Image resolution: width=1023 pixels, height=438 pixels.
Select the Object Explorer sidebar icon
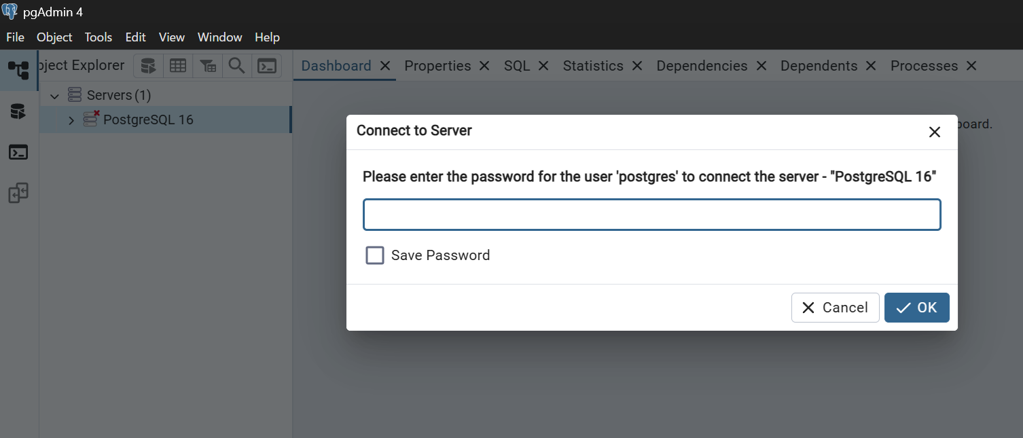pos(18,70)
